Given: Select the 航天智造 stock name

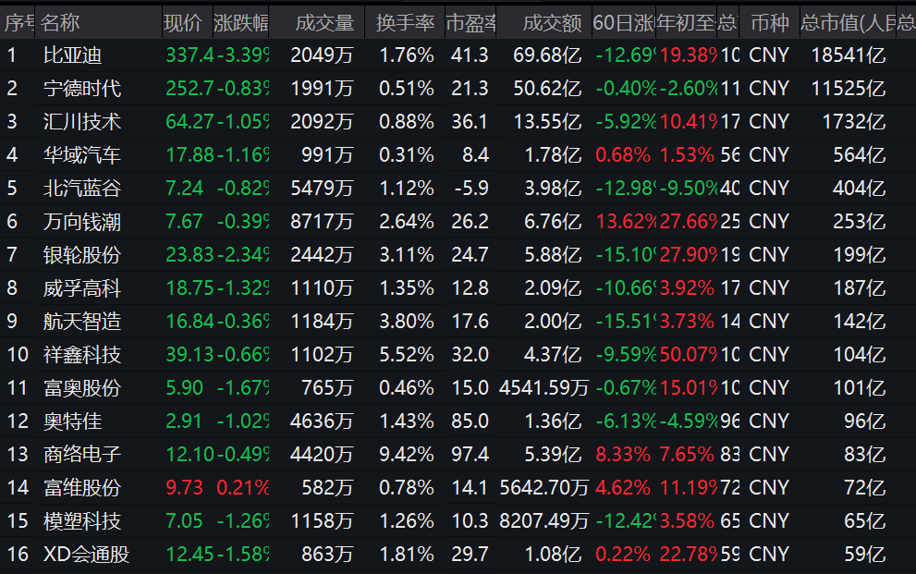Looking at the screenshot, I should pos(82,322).
